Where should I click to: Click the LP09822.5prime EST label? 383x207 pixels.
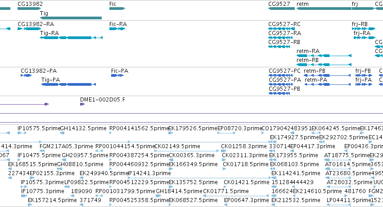point(86,182)
